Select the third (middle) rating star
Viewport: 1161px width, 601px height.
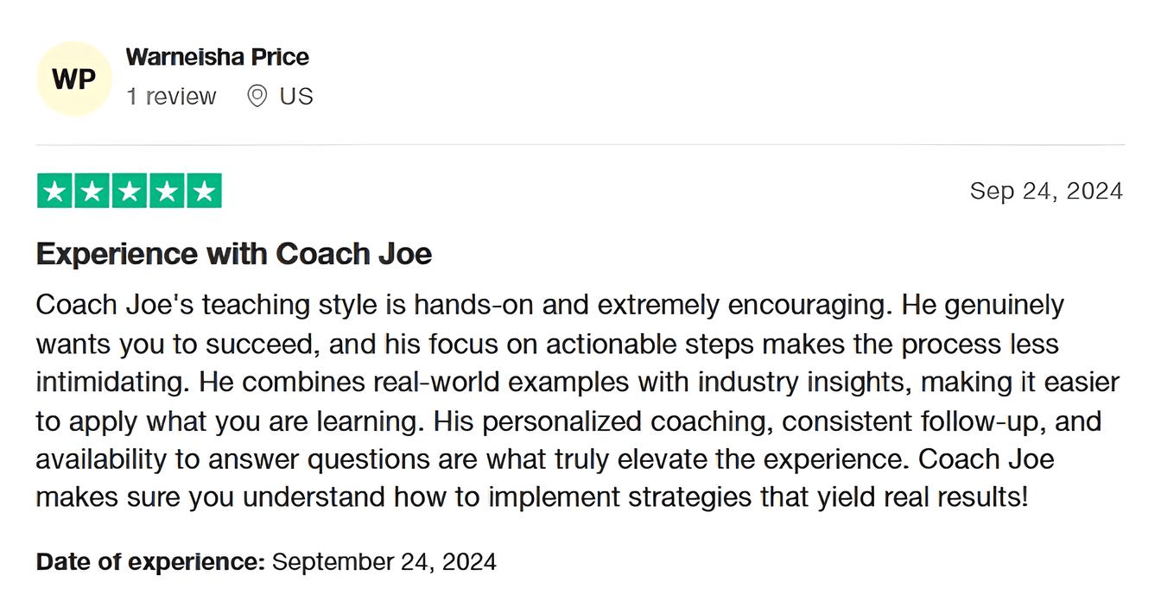130,191
